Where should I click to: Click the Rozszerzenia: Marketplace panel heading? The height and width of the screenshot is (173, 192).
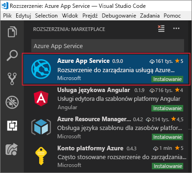(x=69, y=29)
